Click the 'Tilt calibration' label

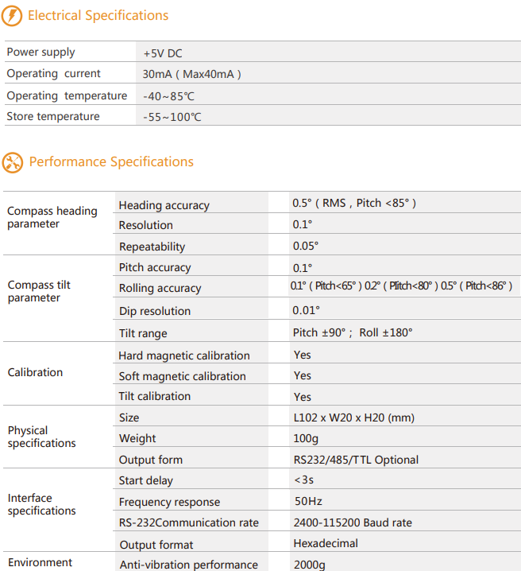pyautogui.click(x=155, y=396)
